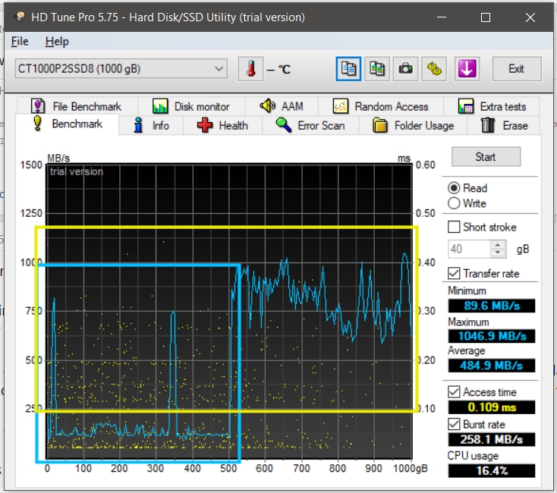Open the Help menu
Viewport: 557px width, 493px height.
click(57, 42)
